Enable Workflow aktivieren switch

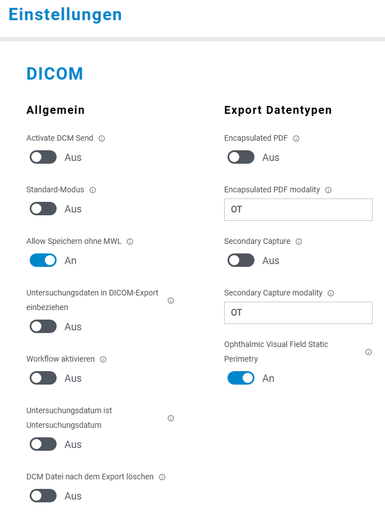point(43,378)
